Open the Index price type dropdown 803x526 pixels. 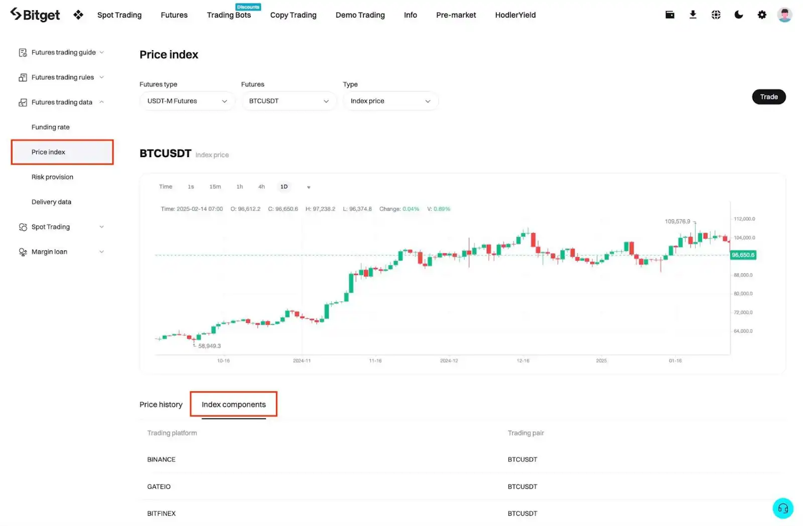point(390,101)
